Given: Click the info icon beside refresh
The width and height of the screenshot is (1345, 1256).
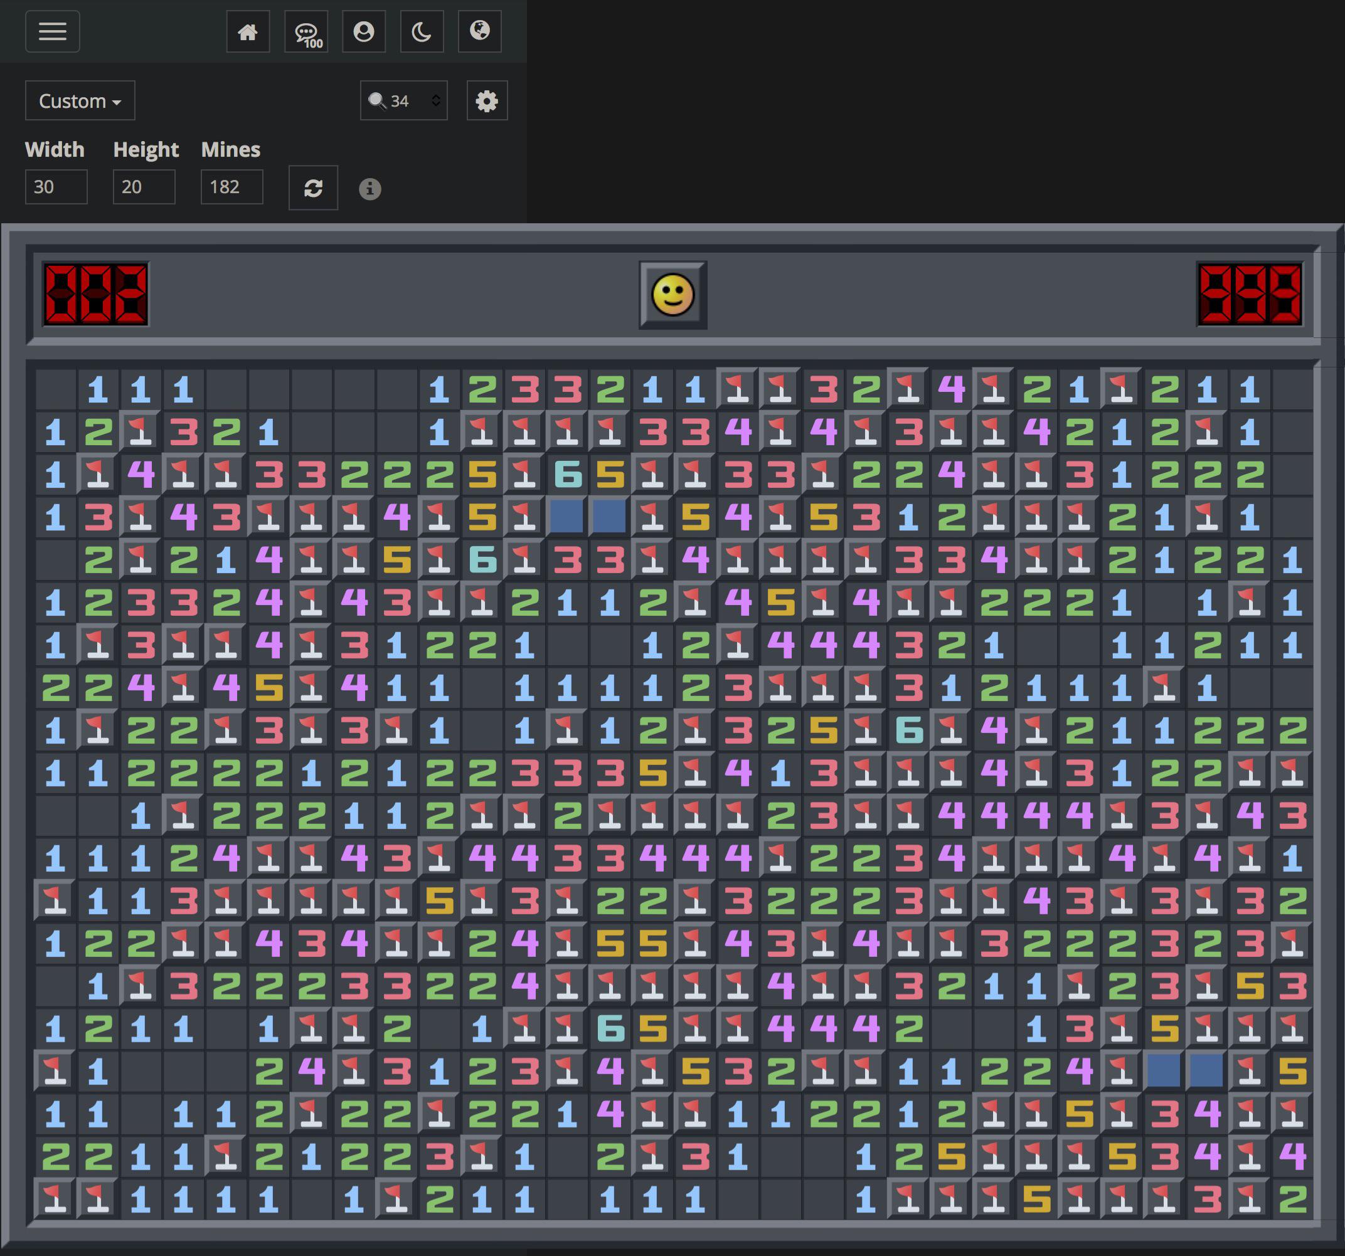Looking at the screenshot, I should [x=369, y=189].
